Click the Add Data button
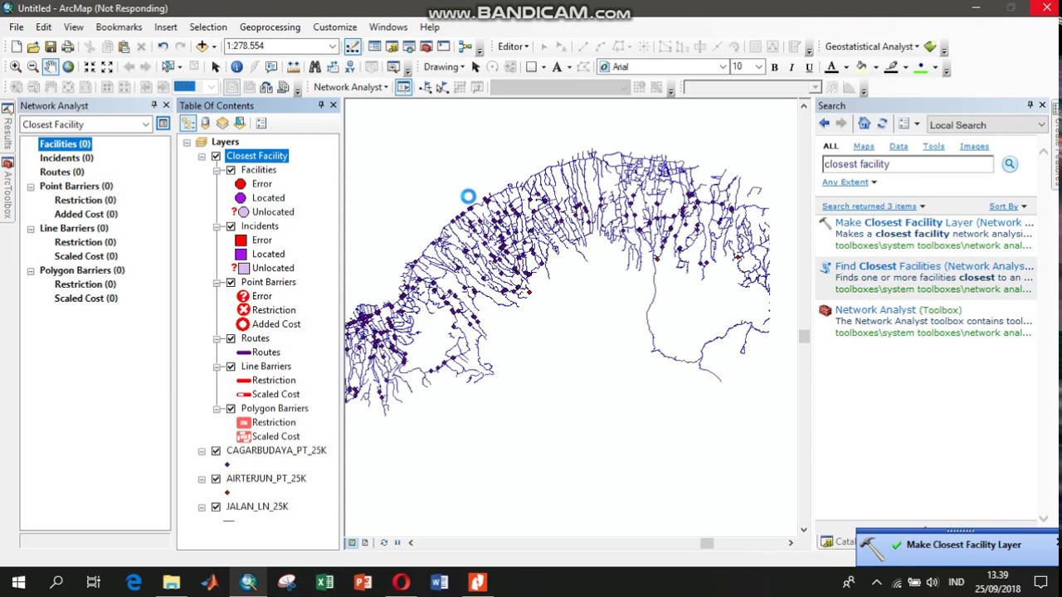The width and height of the screenshot is (1062, 597). [x=202, y=46]
